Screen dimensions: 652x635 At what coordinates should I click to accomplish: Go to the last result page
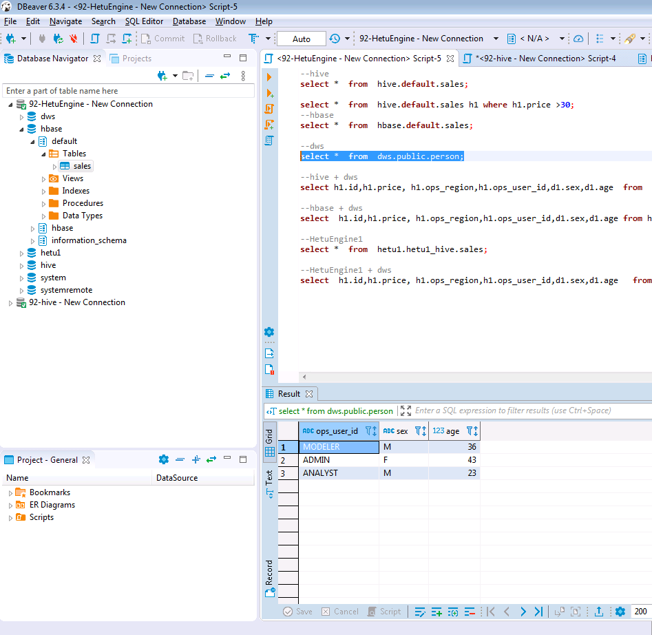point(539,612)
